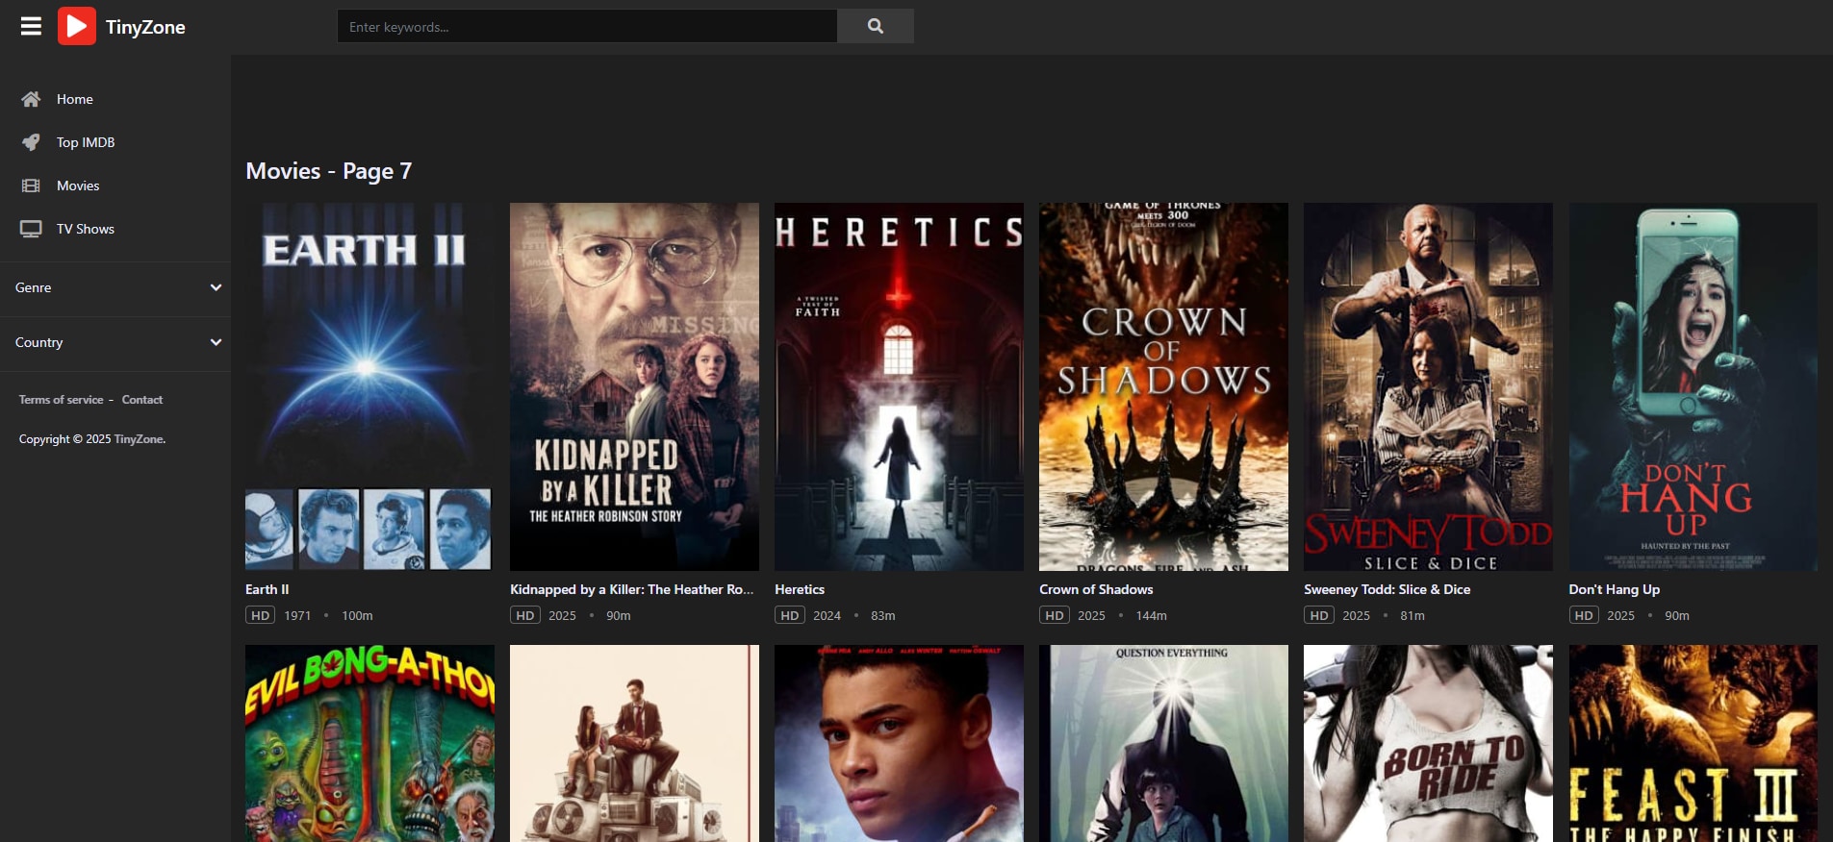Open the Feast III poster

[1693, 743]
